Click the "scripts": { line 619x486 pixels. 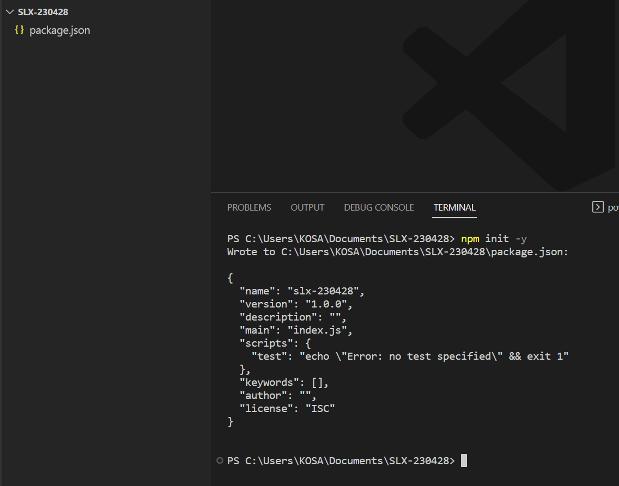[275, 343]
